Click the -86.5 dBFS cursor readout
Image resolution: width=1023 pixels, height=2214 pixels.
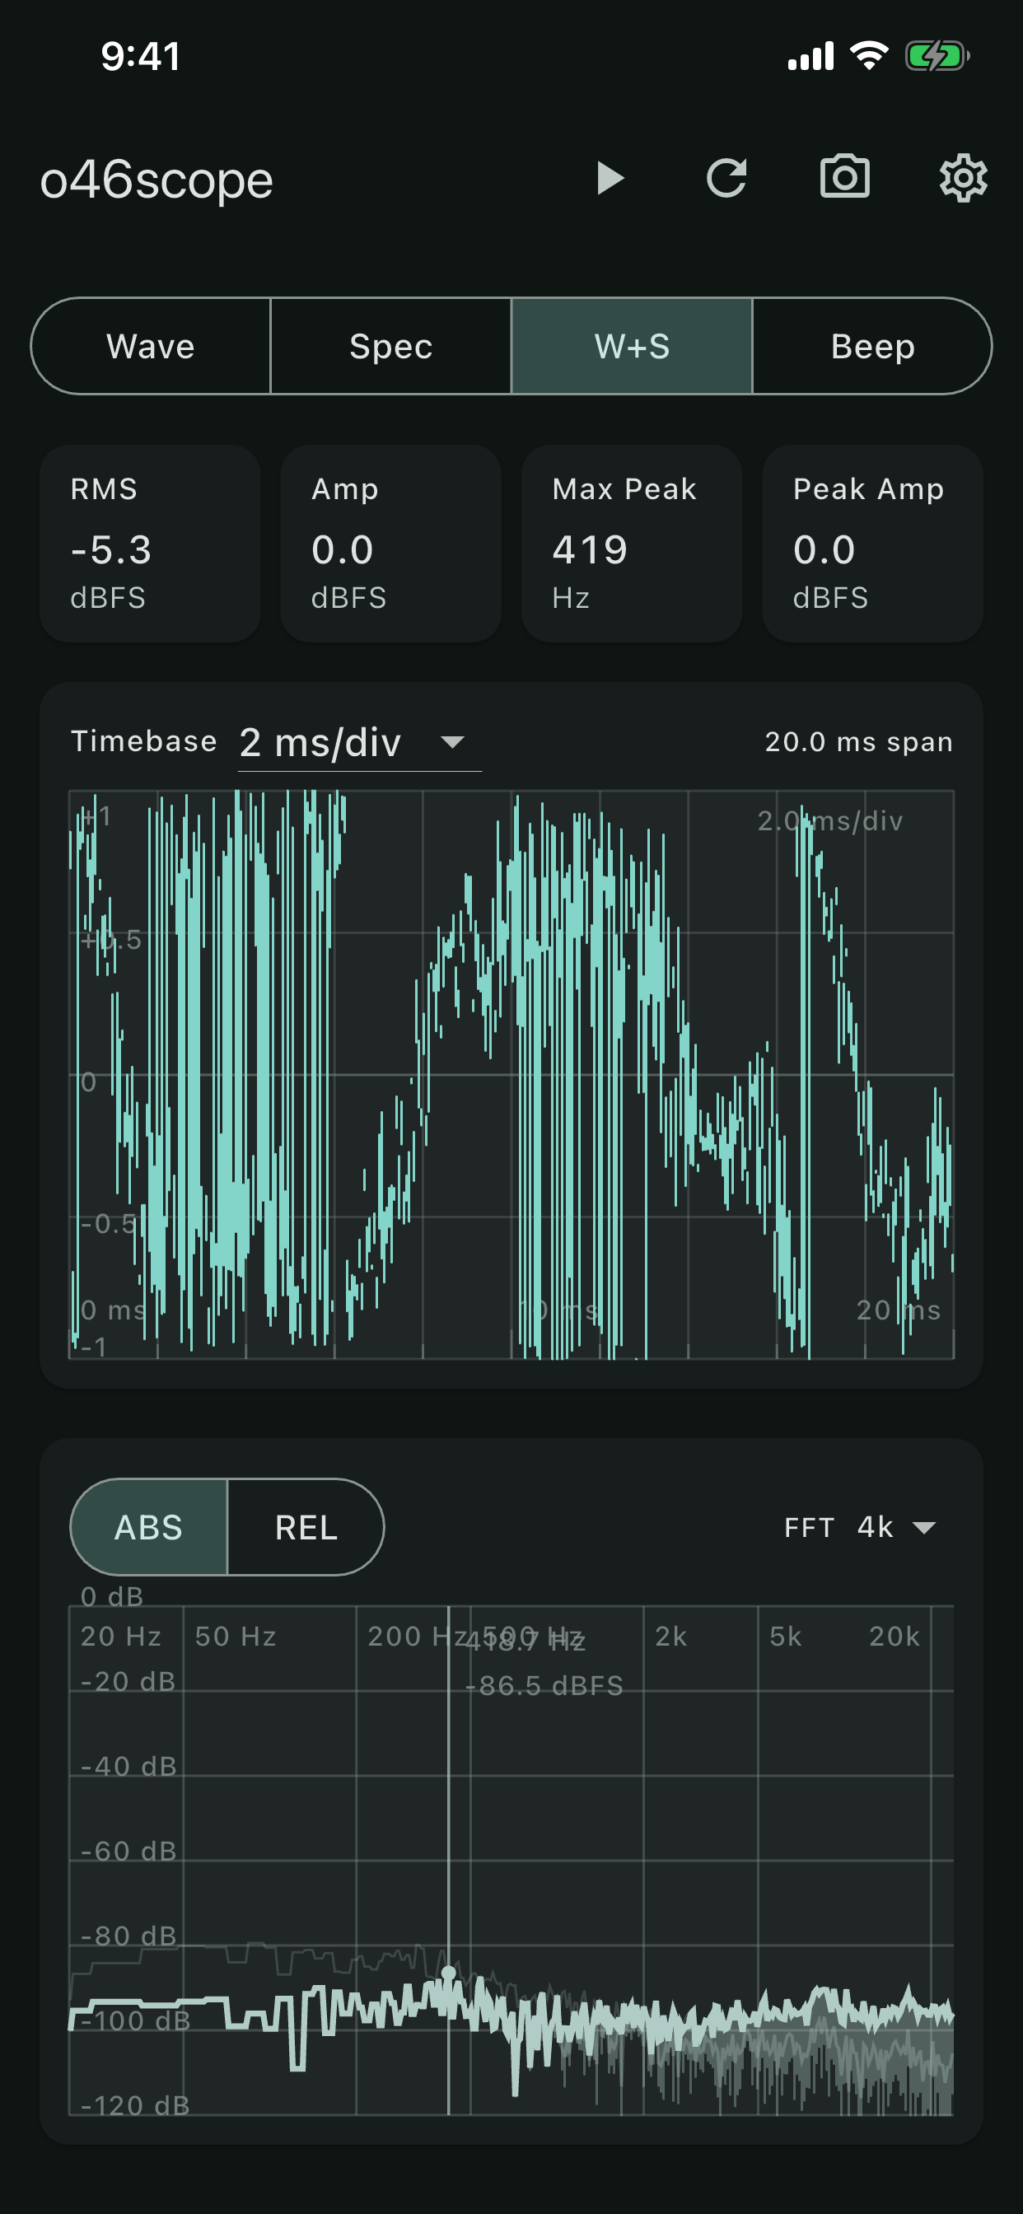(544, 1685)
